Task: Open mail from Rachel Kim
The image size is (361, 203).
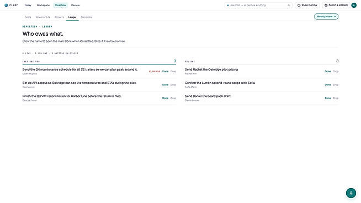Action: (x=191, y=74)
